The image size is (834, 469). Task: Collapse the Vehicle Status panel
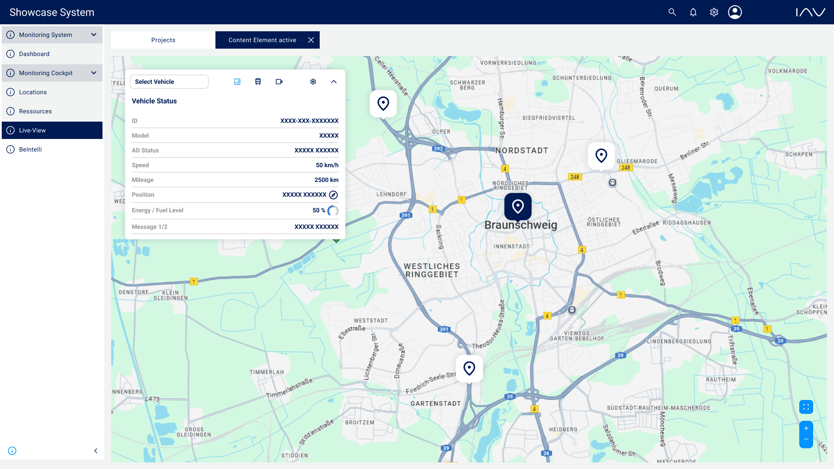334,82
